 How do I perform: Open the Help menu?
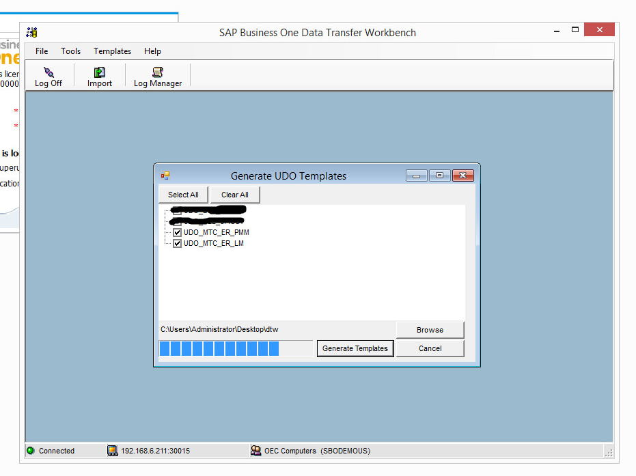(152, 51)
